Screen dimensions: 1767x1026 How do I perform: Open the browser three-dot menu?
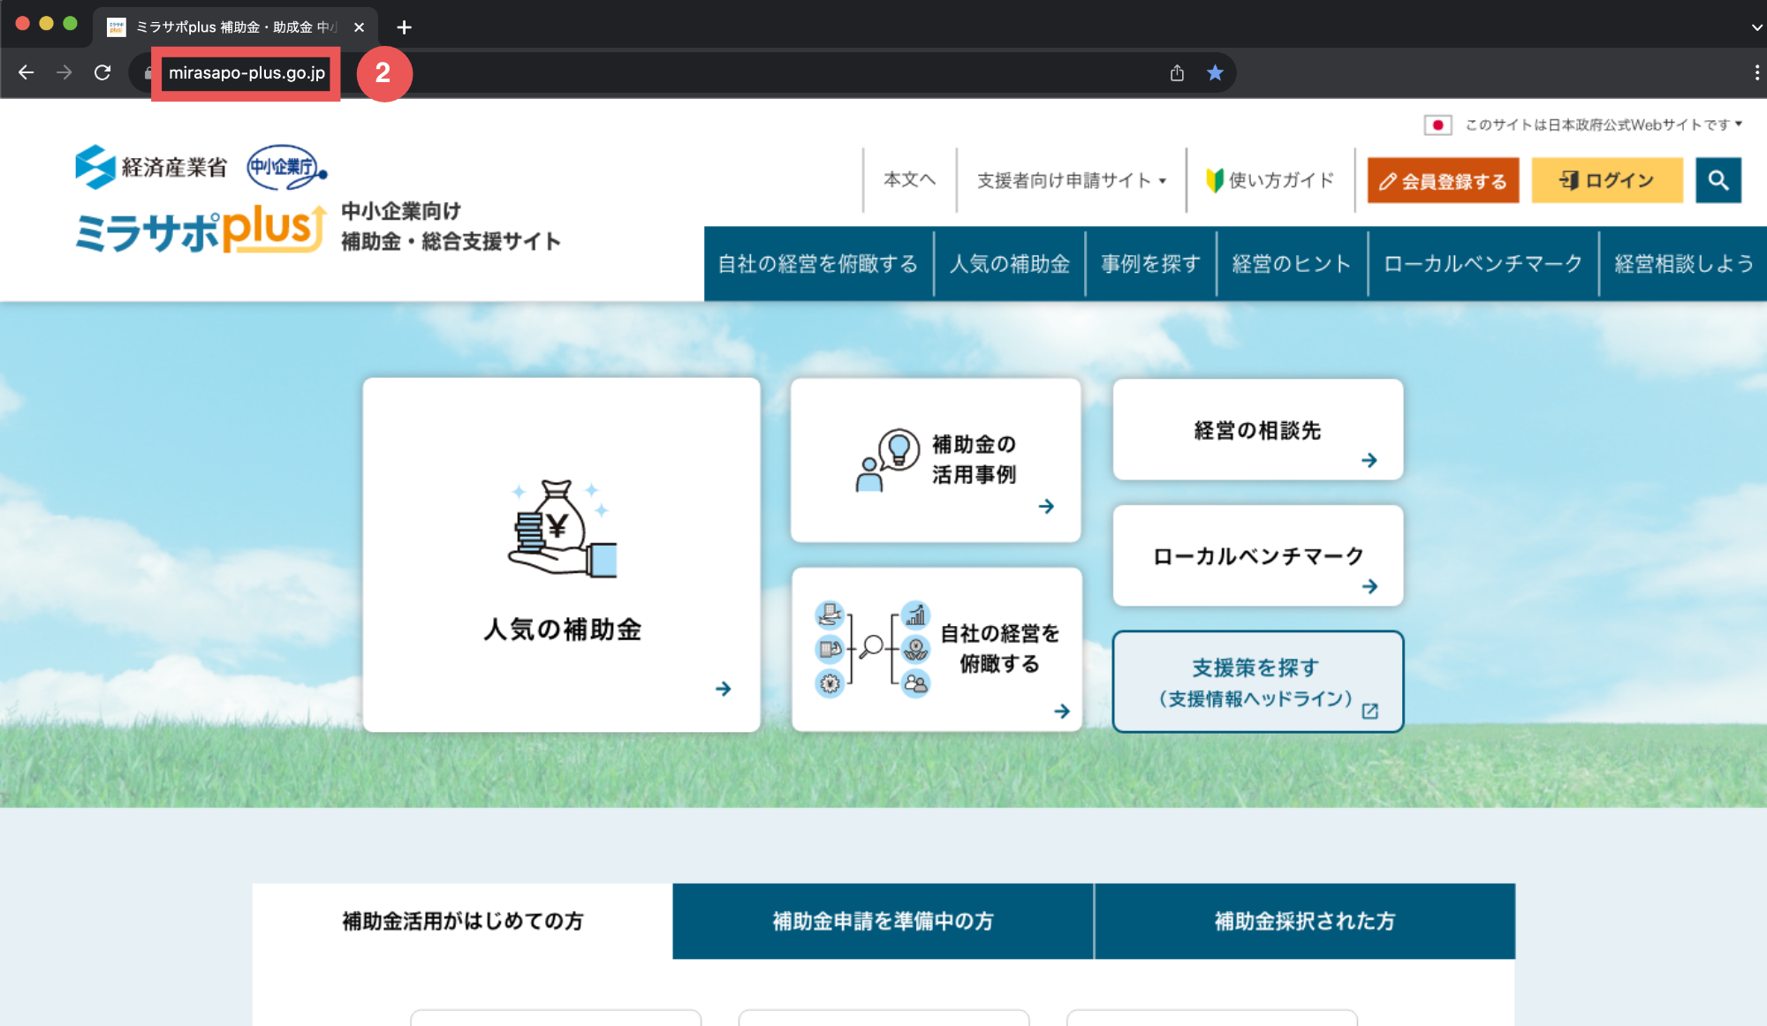(x=1756, y=72)
